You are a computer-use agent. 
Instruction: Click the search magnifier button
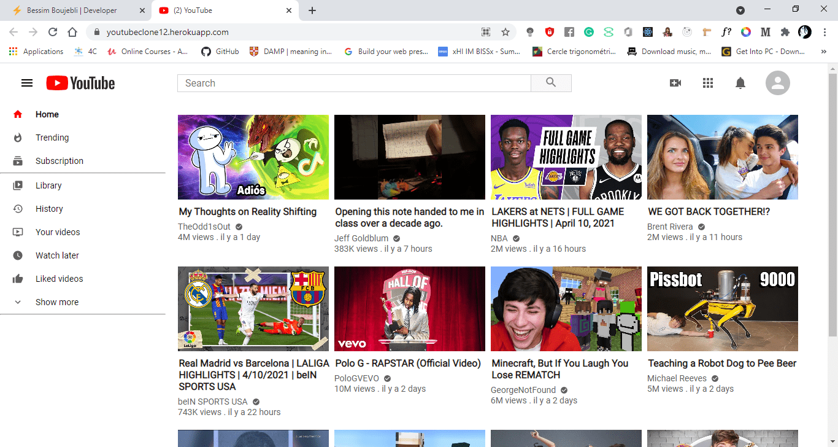551,83
